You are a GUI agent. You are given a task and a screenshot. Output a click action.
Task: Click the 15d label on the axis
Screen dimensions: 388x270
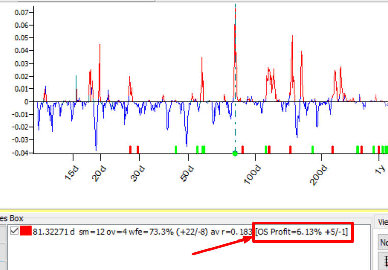coord(72,173)
